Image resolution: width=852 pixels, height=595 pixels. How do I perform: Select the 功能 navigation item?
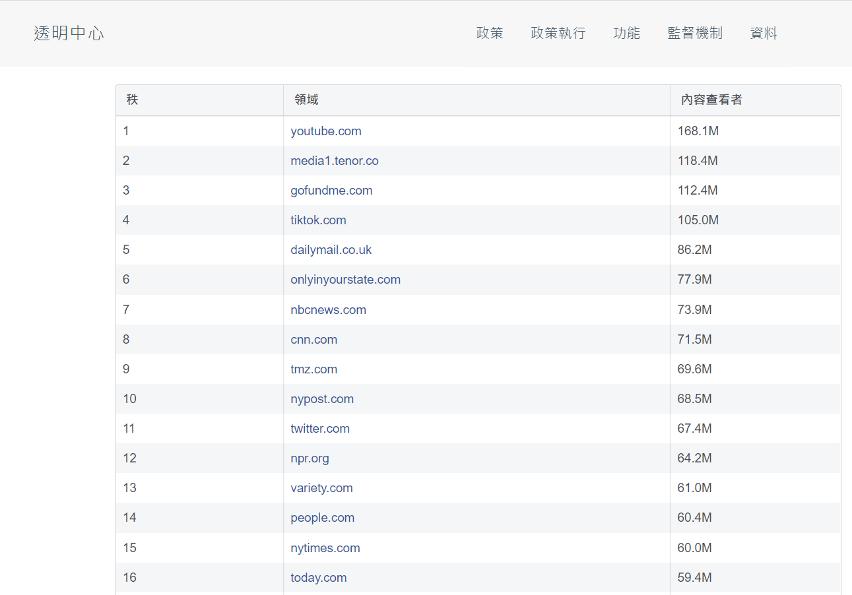click(x=627, y=33)
